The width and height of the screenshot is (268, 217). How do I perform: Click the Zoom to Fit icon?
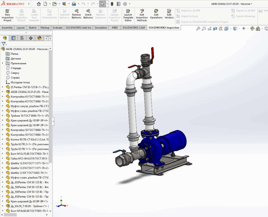198,28
